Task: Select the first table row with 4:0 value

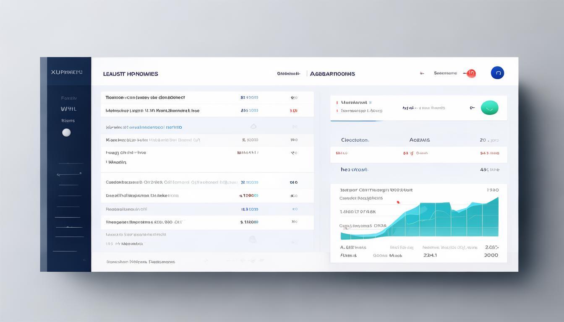Action: point(207,98)
